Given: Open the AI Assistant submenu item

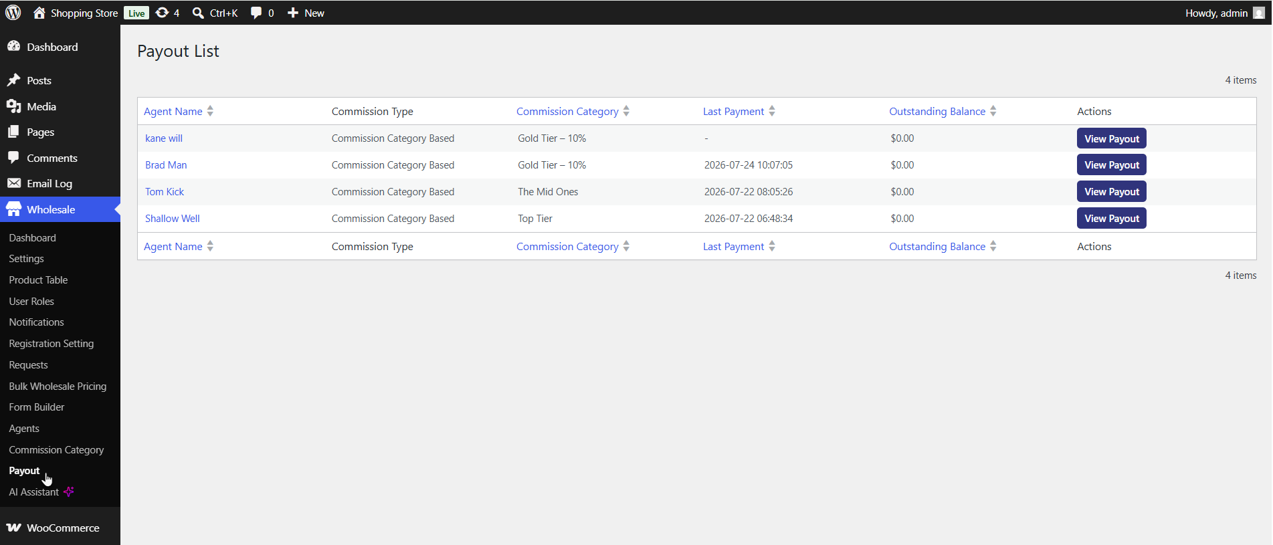Looking at the screenshot, I should click(x=33, y=492).
